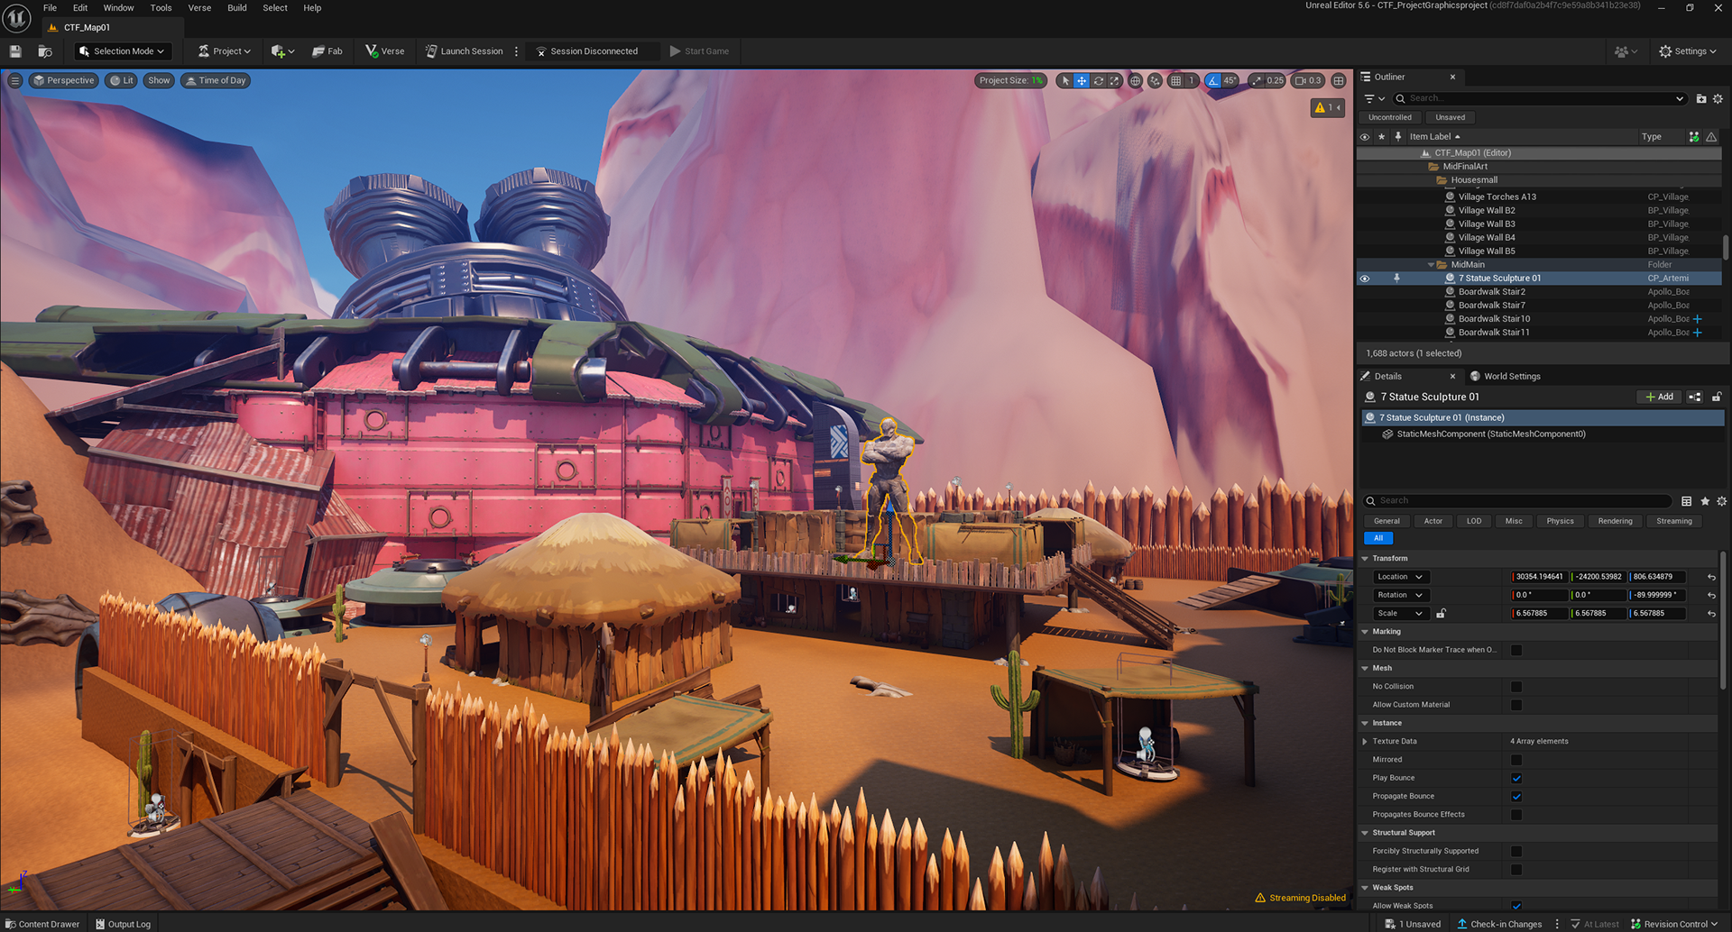
Task: Open the Project dropdown
Action: tap(225, 51)
